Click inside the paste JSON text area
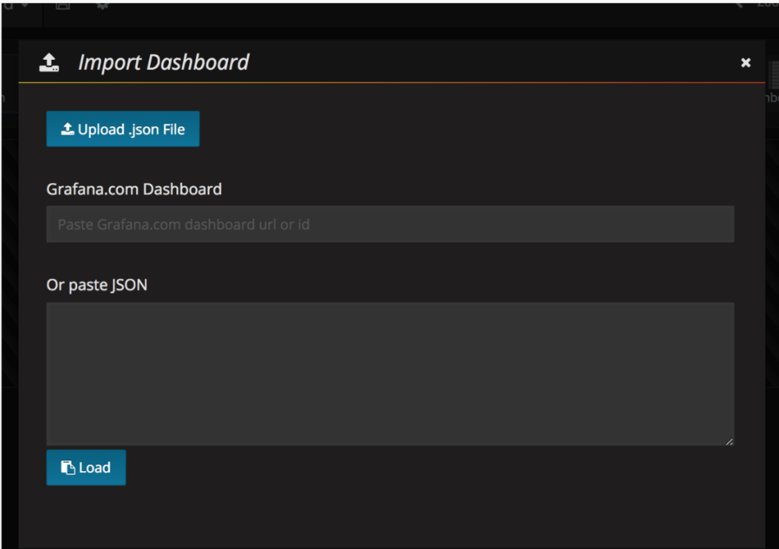779x549 pixels. (x=390, y=374)
